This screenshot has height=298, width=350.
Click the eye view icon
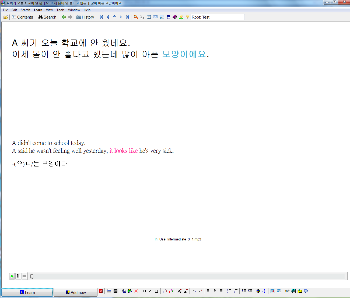(x=287, y=291)
